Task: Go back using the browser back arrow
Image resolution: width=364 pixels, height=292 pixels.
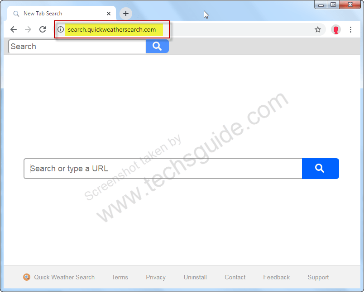Action: [x=14, y=29]
